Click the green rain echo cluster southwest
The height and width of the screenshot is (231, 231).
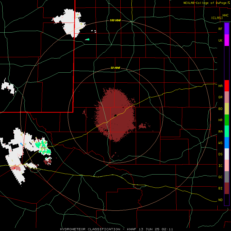43,147
